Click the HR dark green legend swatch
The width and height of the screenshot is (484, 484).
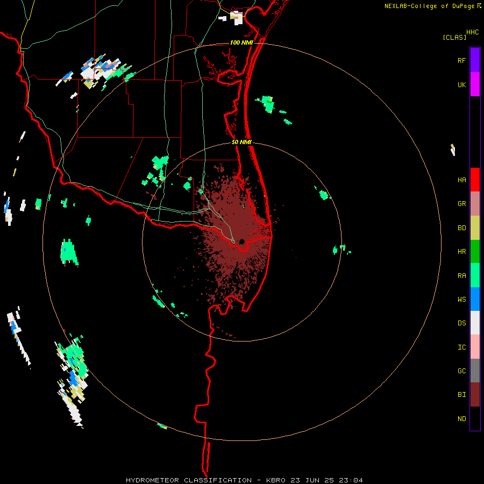[x=475, y=251]
